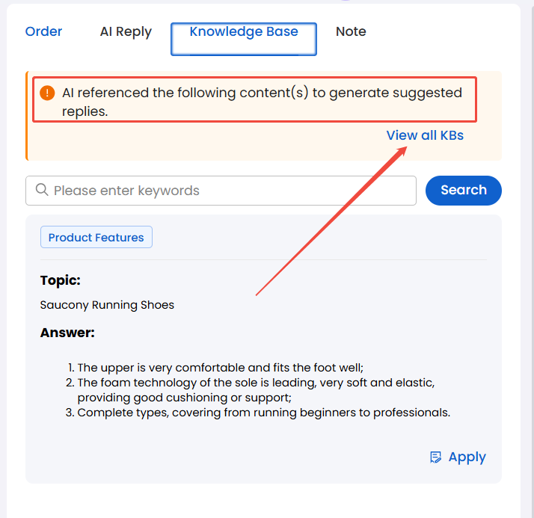
Task: Click the magnifier icon in keyword field
Action: click(42, 190)
